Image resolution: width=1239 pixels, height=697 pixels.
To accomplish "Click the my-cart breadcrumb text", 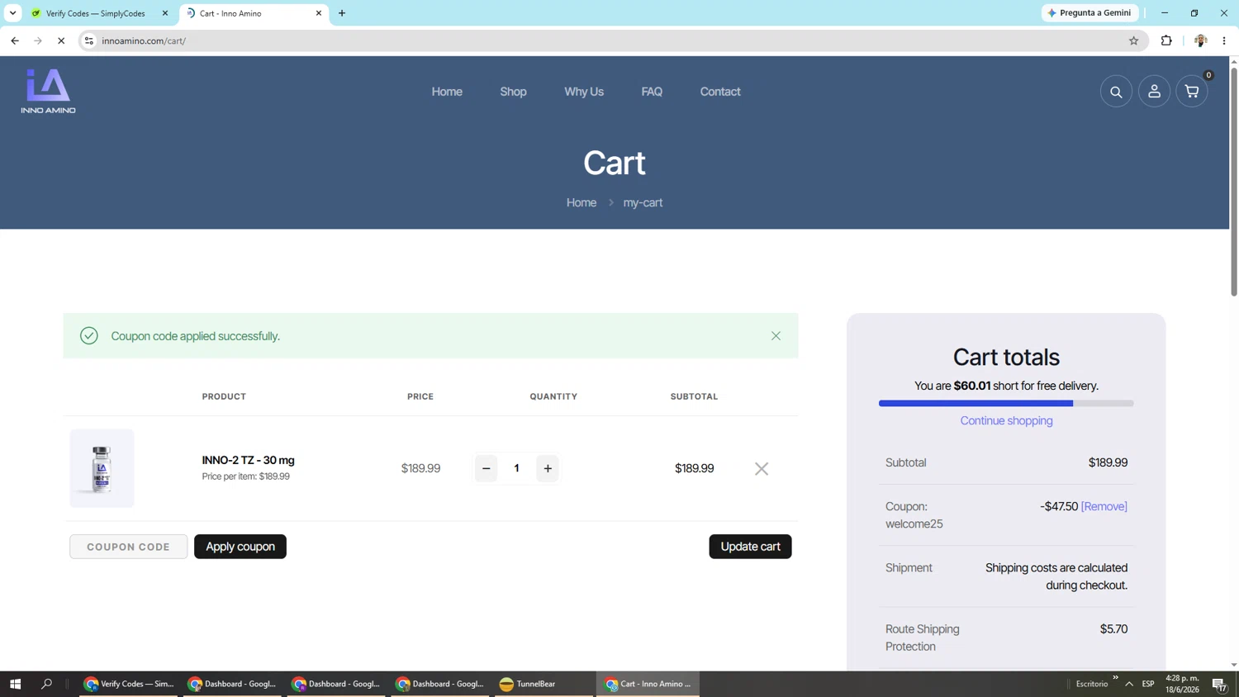I will 643,202.
